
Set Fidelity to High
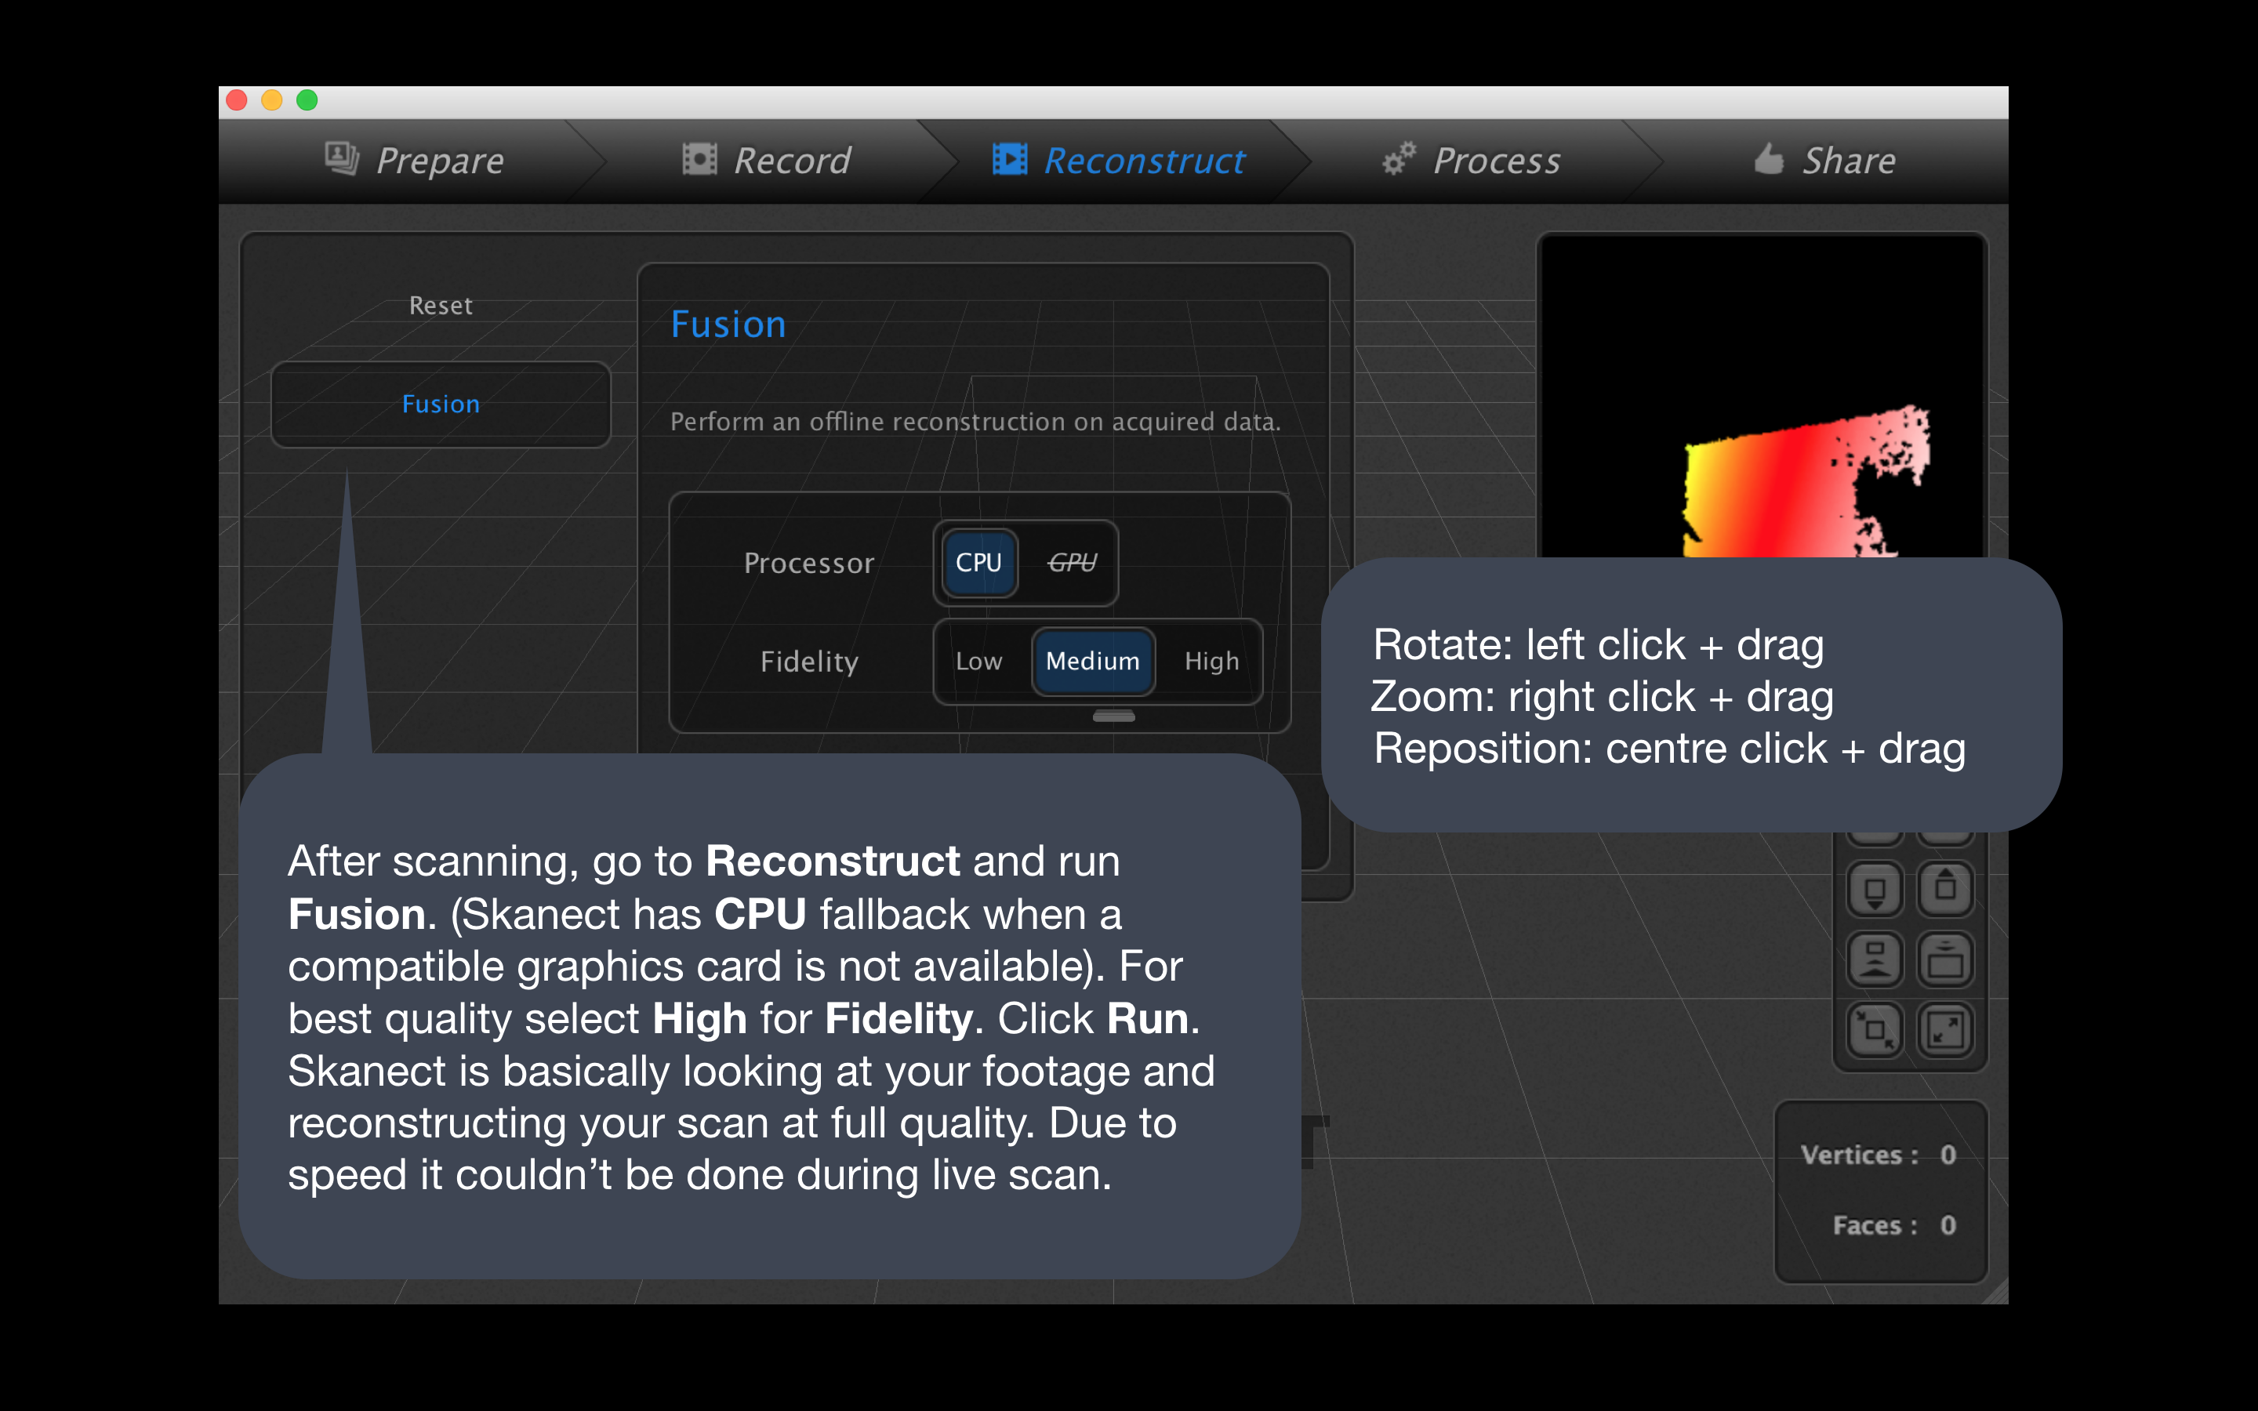coord(1211,662)
